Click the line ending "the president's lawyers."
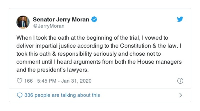This screenshot has width=200, height=111. 52,70
